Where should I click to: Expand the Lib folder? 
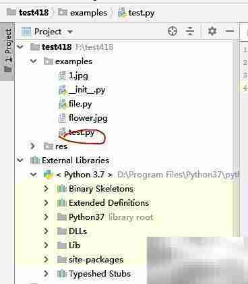tap(46, 245)
